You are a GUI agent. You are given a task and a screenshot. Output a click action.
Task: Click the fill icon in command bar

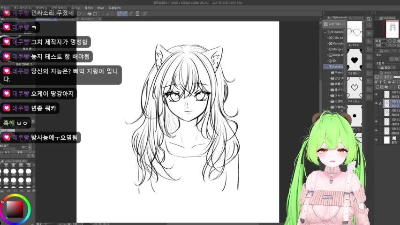click(x=89, y=13)
